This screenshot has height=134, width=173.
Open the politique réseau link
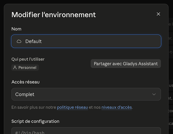pos(72,107)
